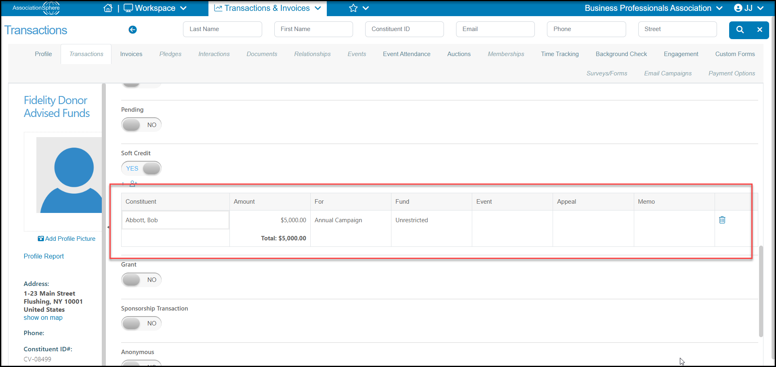Click the main form vertical scrollbar
This screenshot has width=776, height=367.
click(761, 291)
